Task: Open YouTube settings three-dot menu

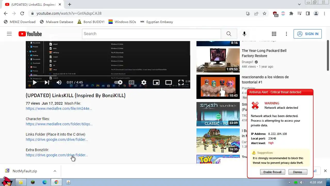Action: click(x=286, y=34)
